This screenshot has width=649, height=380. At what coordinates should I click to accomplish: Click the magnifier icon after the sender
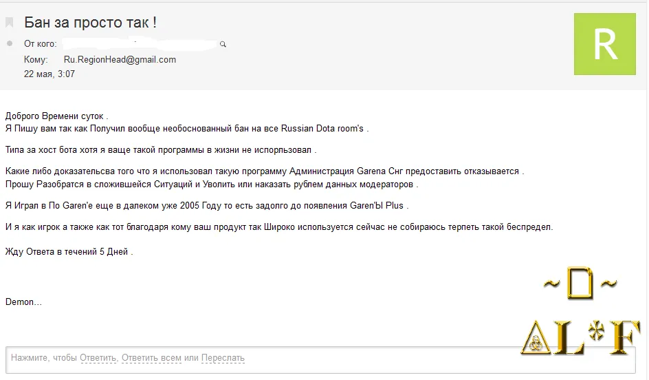tap(223, 44)
